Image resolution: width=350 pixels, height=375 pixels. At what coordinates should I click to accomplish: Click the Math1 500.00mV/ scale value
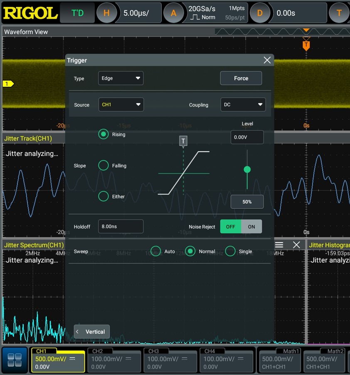click(x=278, y=359)
